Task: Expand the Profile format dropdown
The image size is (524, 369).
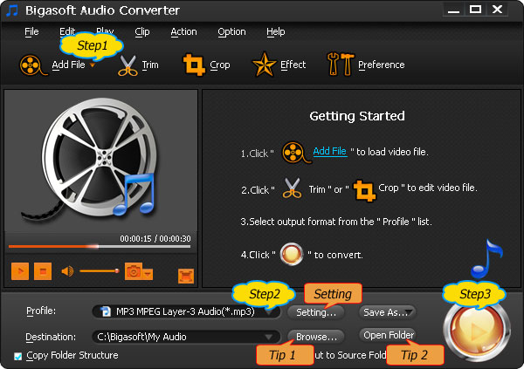Action: pos(268,312)
